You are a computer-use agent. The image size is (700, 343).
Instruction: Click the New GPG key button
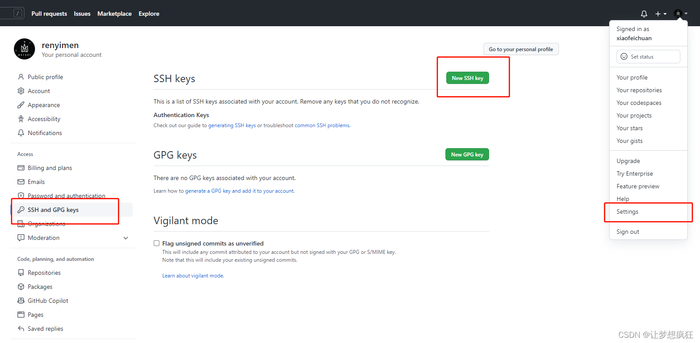click(467, 154)
